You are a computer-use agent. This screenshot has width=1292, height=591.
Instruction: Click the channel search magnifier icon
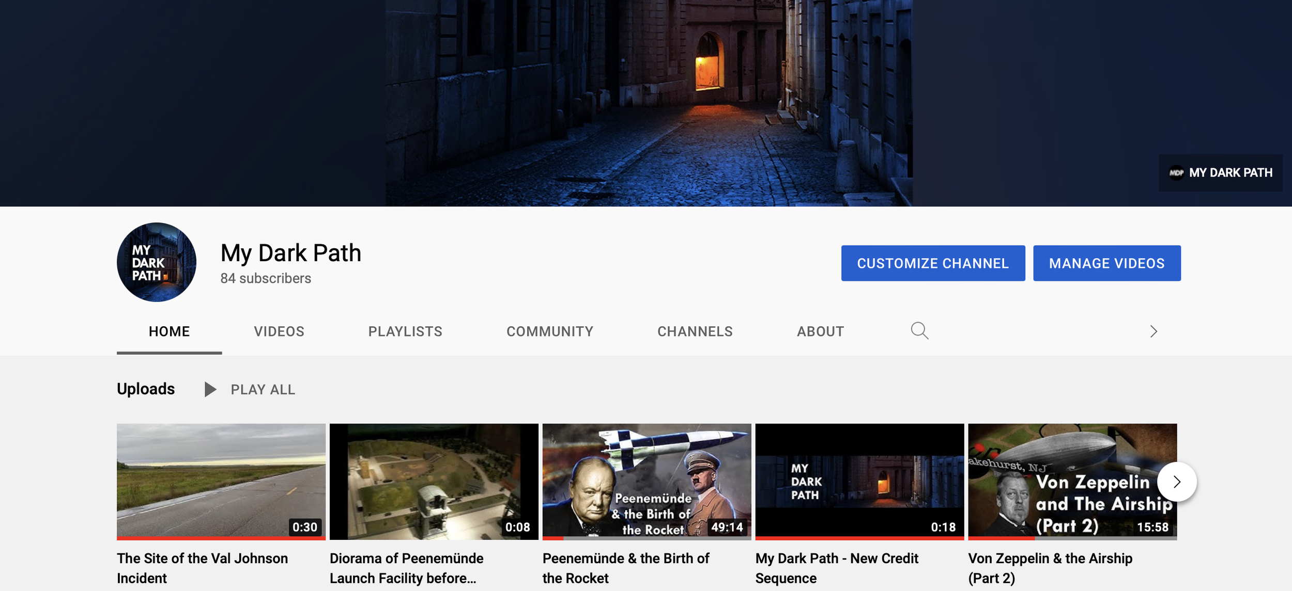919,331
